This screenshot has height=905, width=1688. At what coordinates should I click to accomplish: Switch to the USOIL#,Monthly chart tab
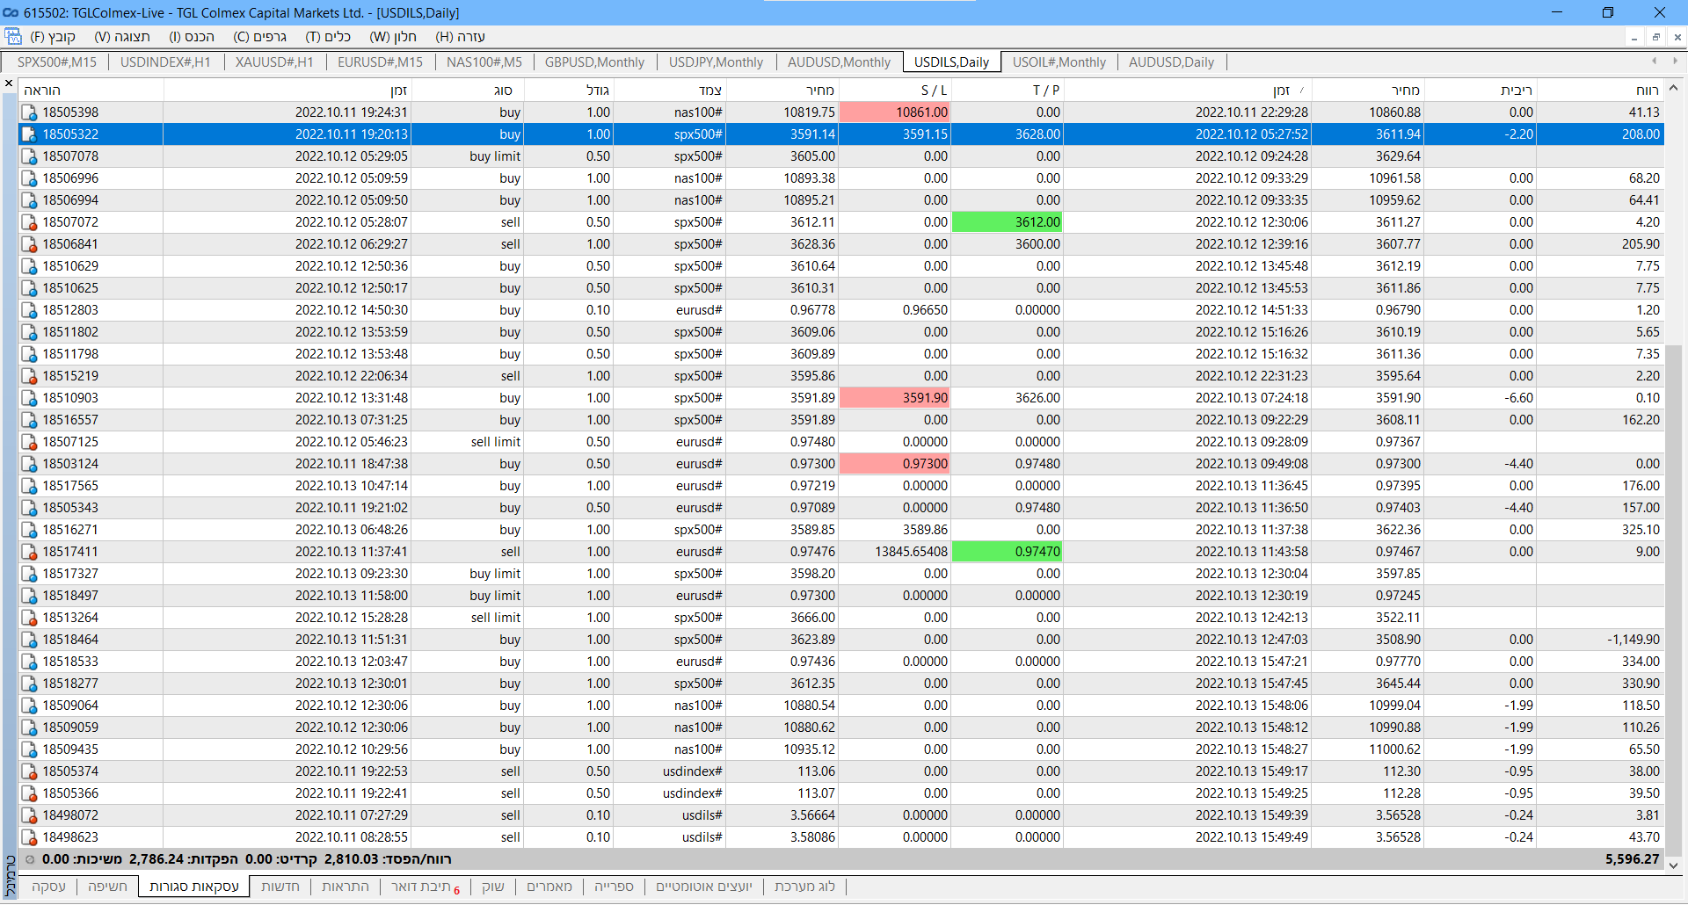coord(1059,62)
